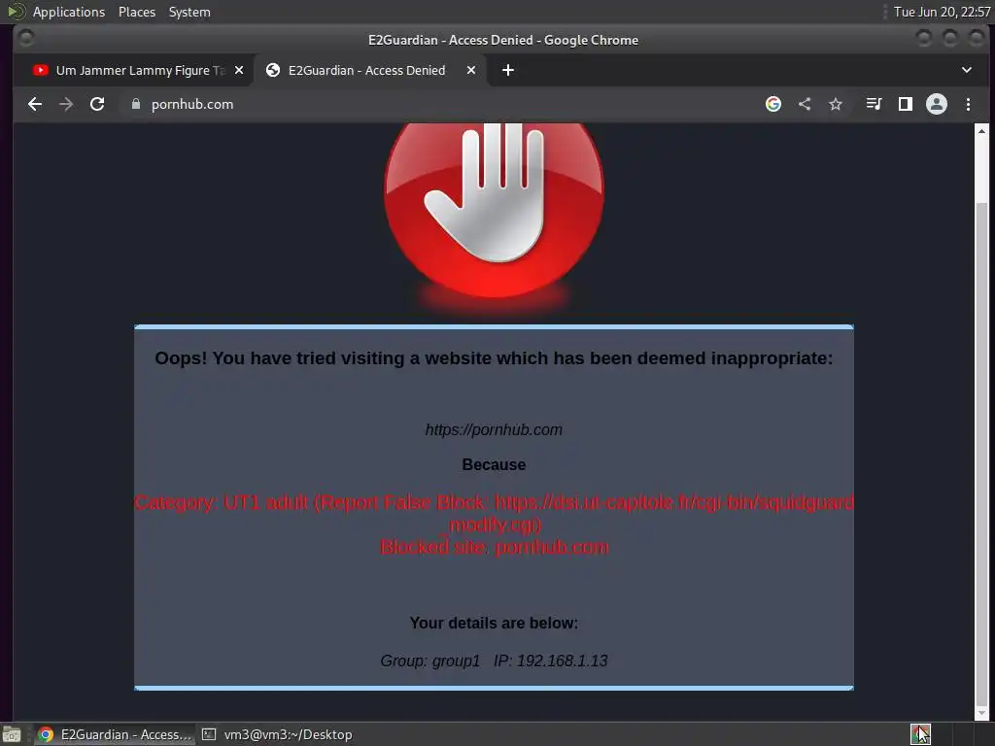Open the Chrome profile avatar menu

click(x=936, y=104)
